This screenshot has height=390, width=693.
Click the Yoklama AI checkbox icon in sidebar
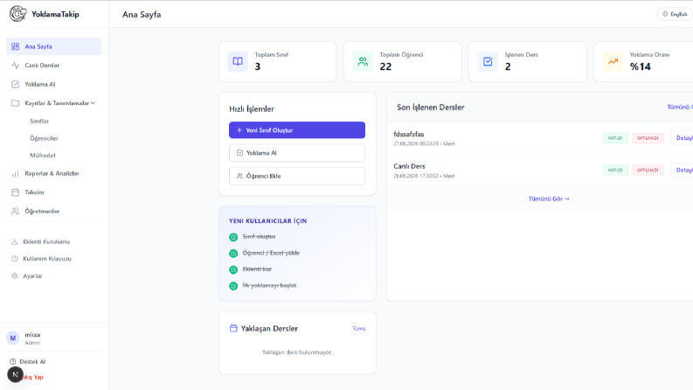[16, 84]
